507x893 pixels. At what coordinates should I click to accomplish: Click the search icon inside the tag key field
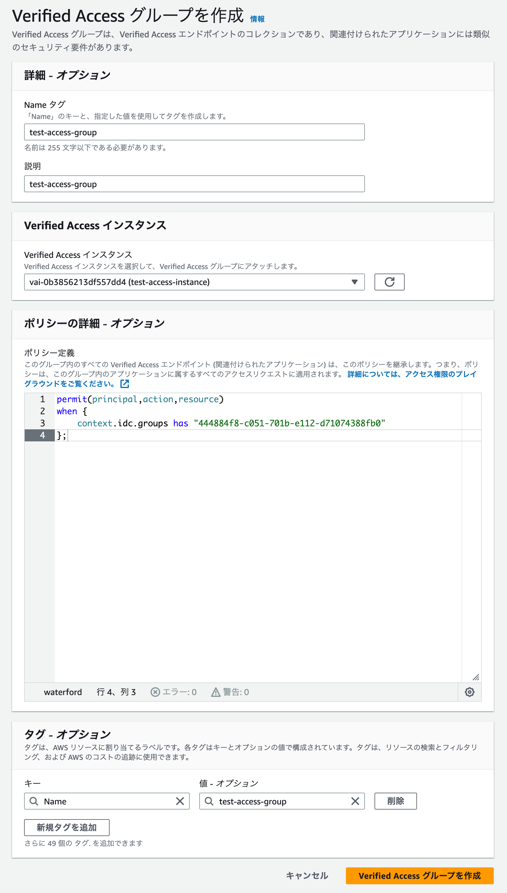tap(34, 801)
